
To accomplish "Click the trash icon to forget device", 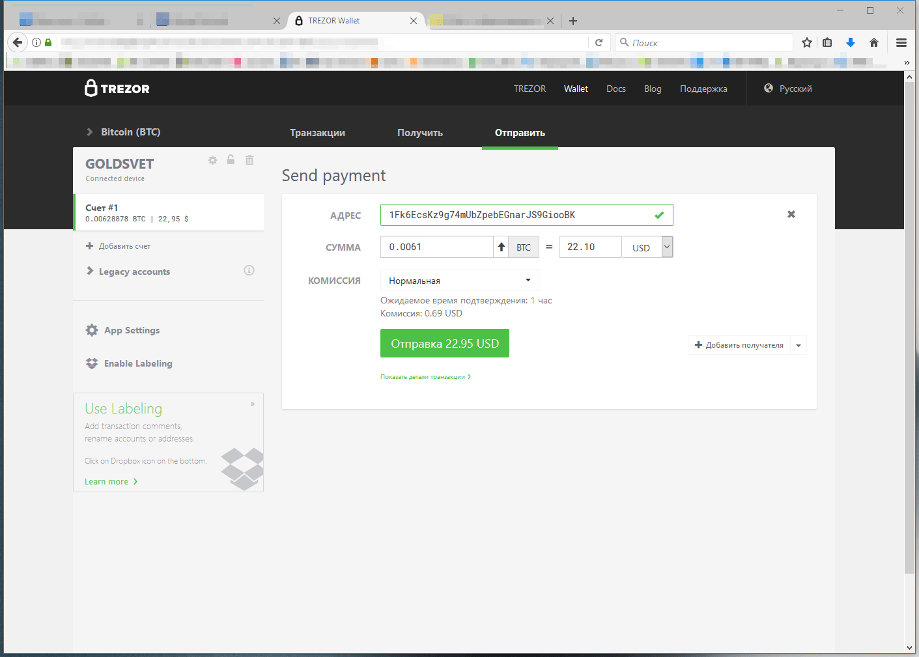I will 249,160.
